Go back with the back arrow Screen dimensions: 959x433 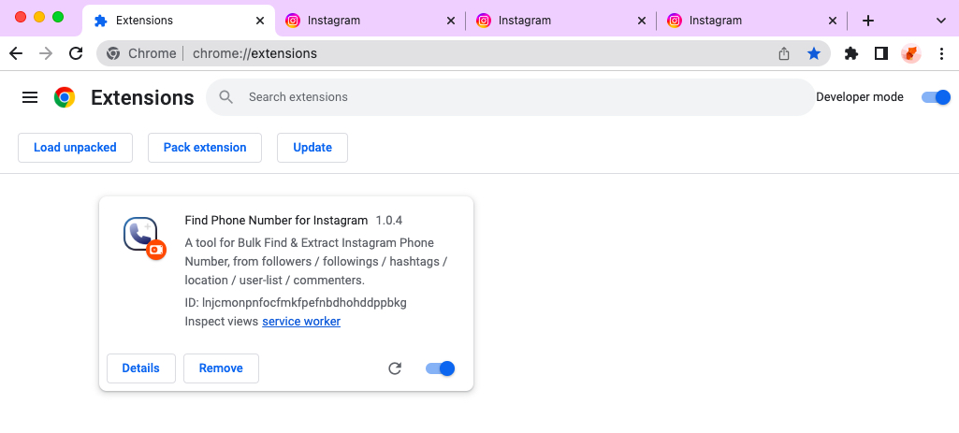coord(16,53)
